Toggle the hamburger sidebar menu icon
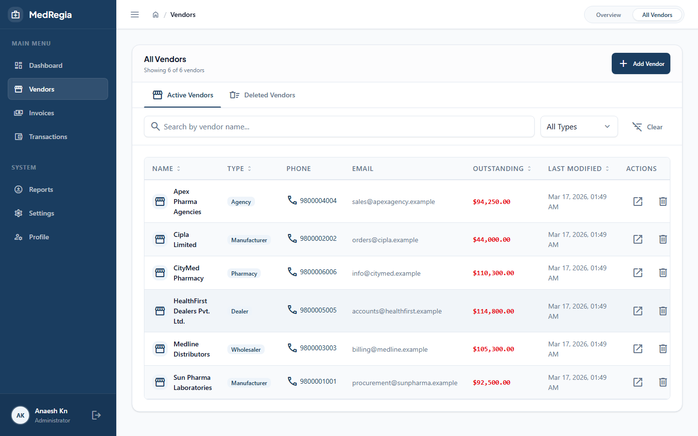 (x=135, y=15)
